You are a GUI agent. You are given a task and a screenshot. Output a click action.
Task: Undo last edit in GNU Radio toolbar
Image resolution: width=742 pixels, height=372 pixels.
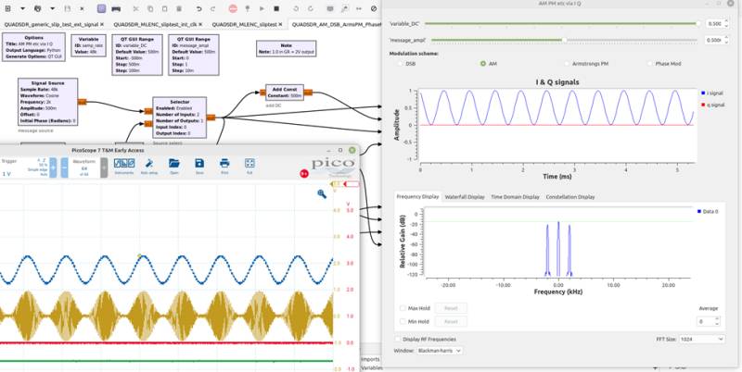(198, 9)
